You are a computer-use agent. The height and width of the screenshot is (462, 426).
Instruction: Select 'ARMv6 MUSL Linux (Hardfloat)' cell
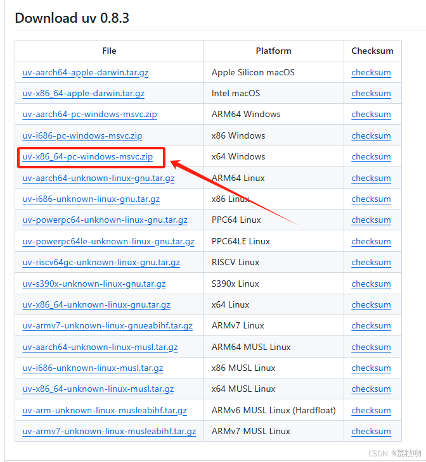point(274,411)
